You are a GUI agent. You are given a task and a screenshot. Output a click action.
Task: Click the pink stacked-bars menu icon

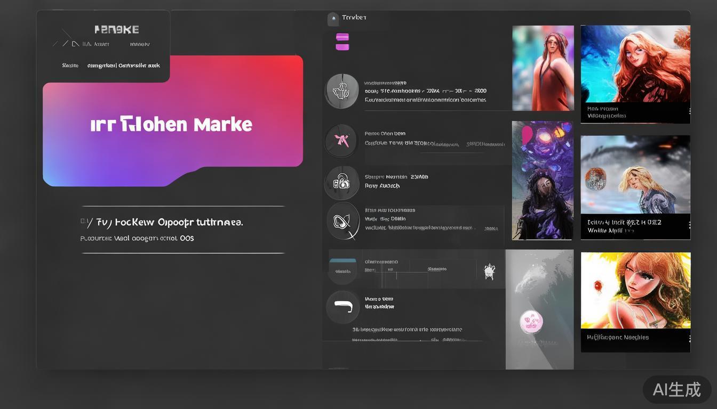point(342,42)
